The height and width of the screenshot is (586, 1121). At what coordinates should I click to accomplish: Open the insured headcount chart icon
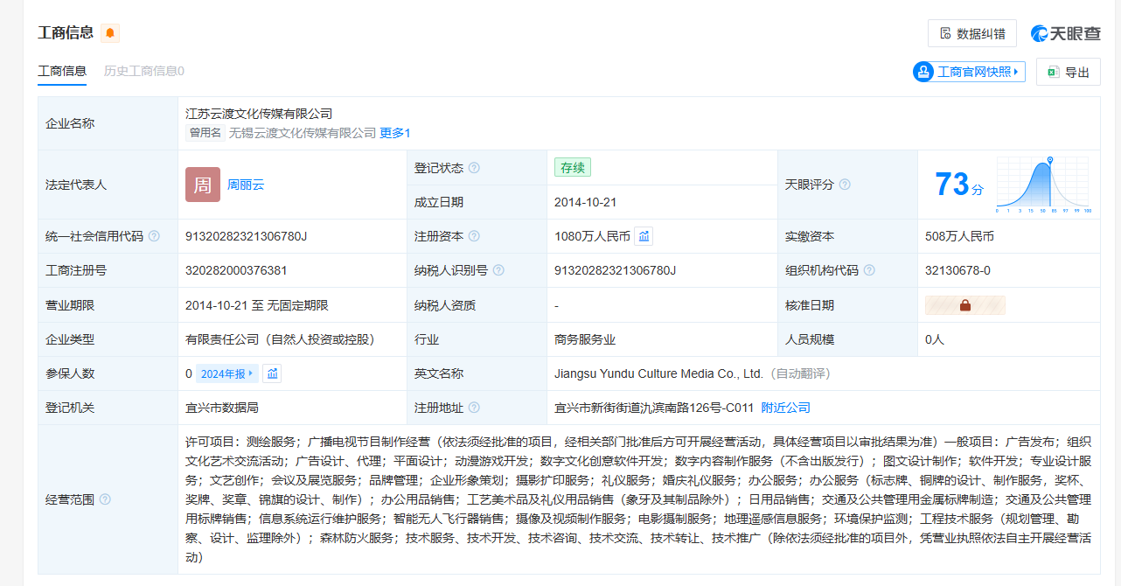[273, 373]
